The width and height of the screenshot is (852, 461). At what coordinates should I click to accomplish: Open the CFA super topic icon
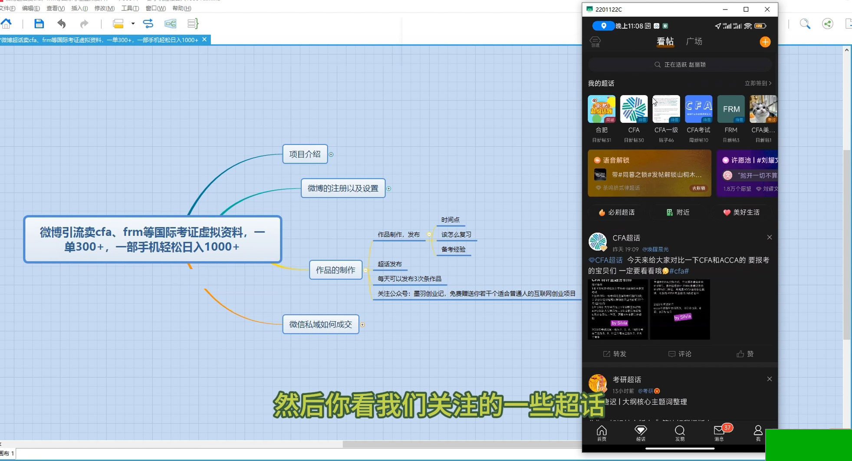click(x=634, y=109)
